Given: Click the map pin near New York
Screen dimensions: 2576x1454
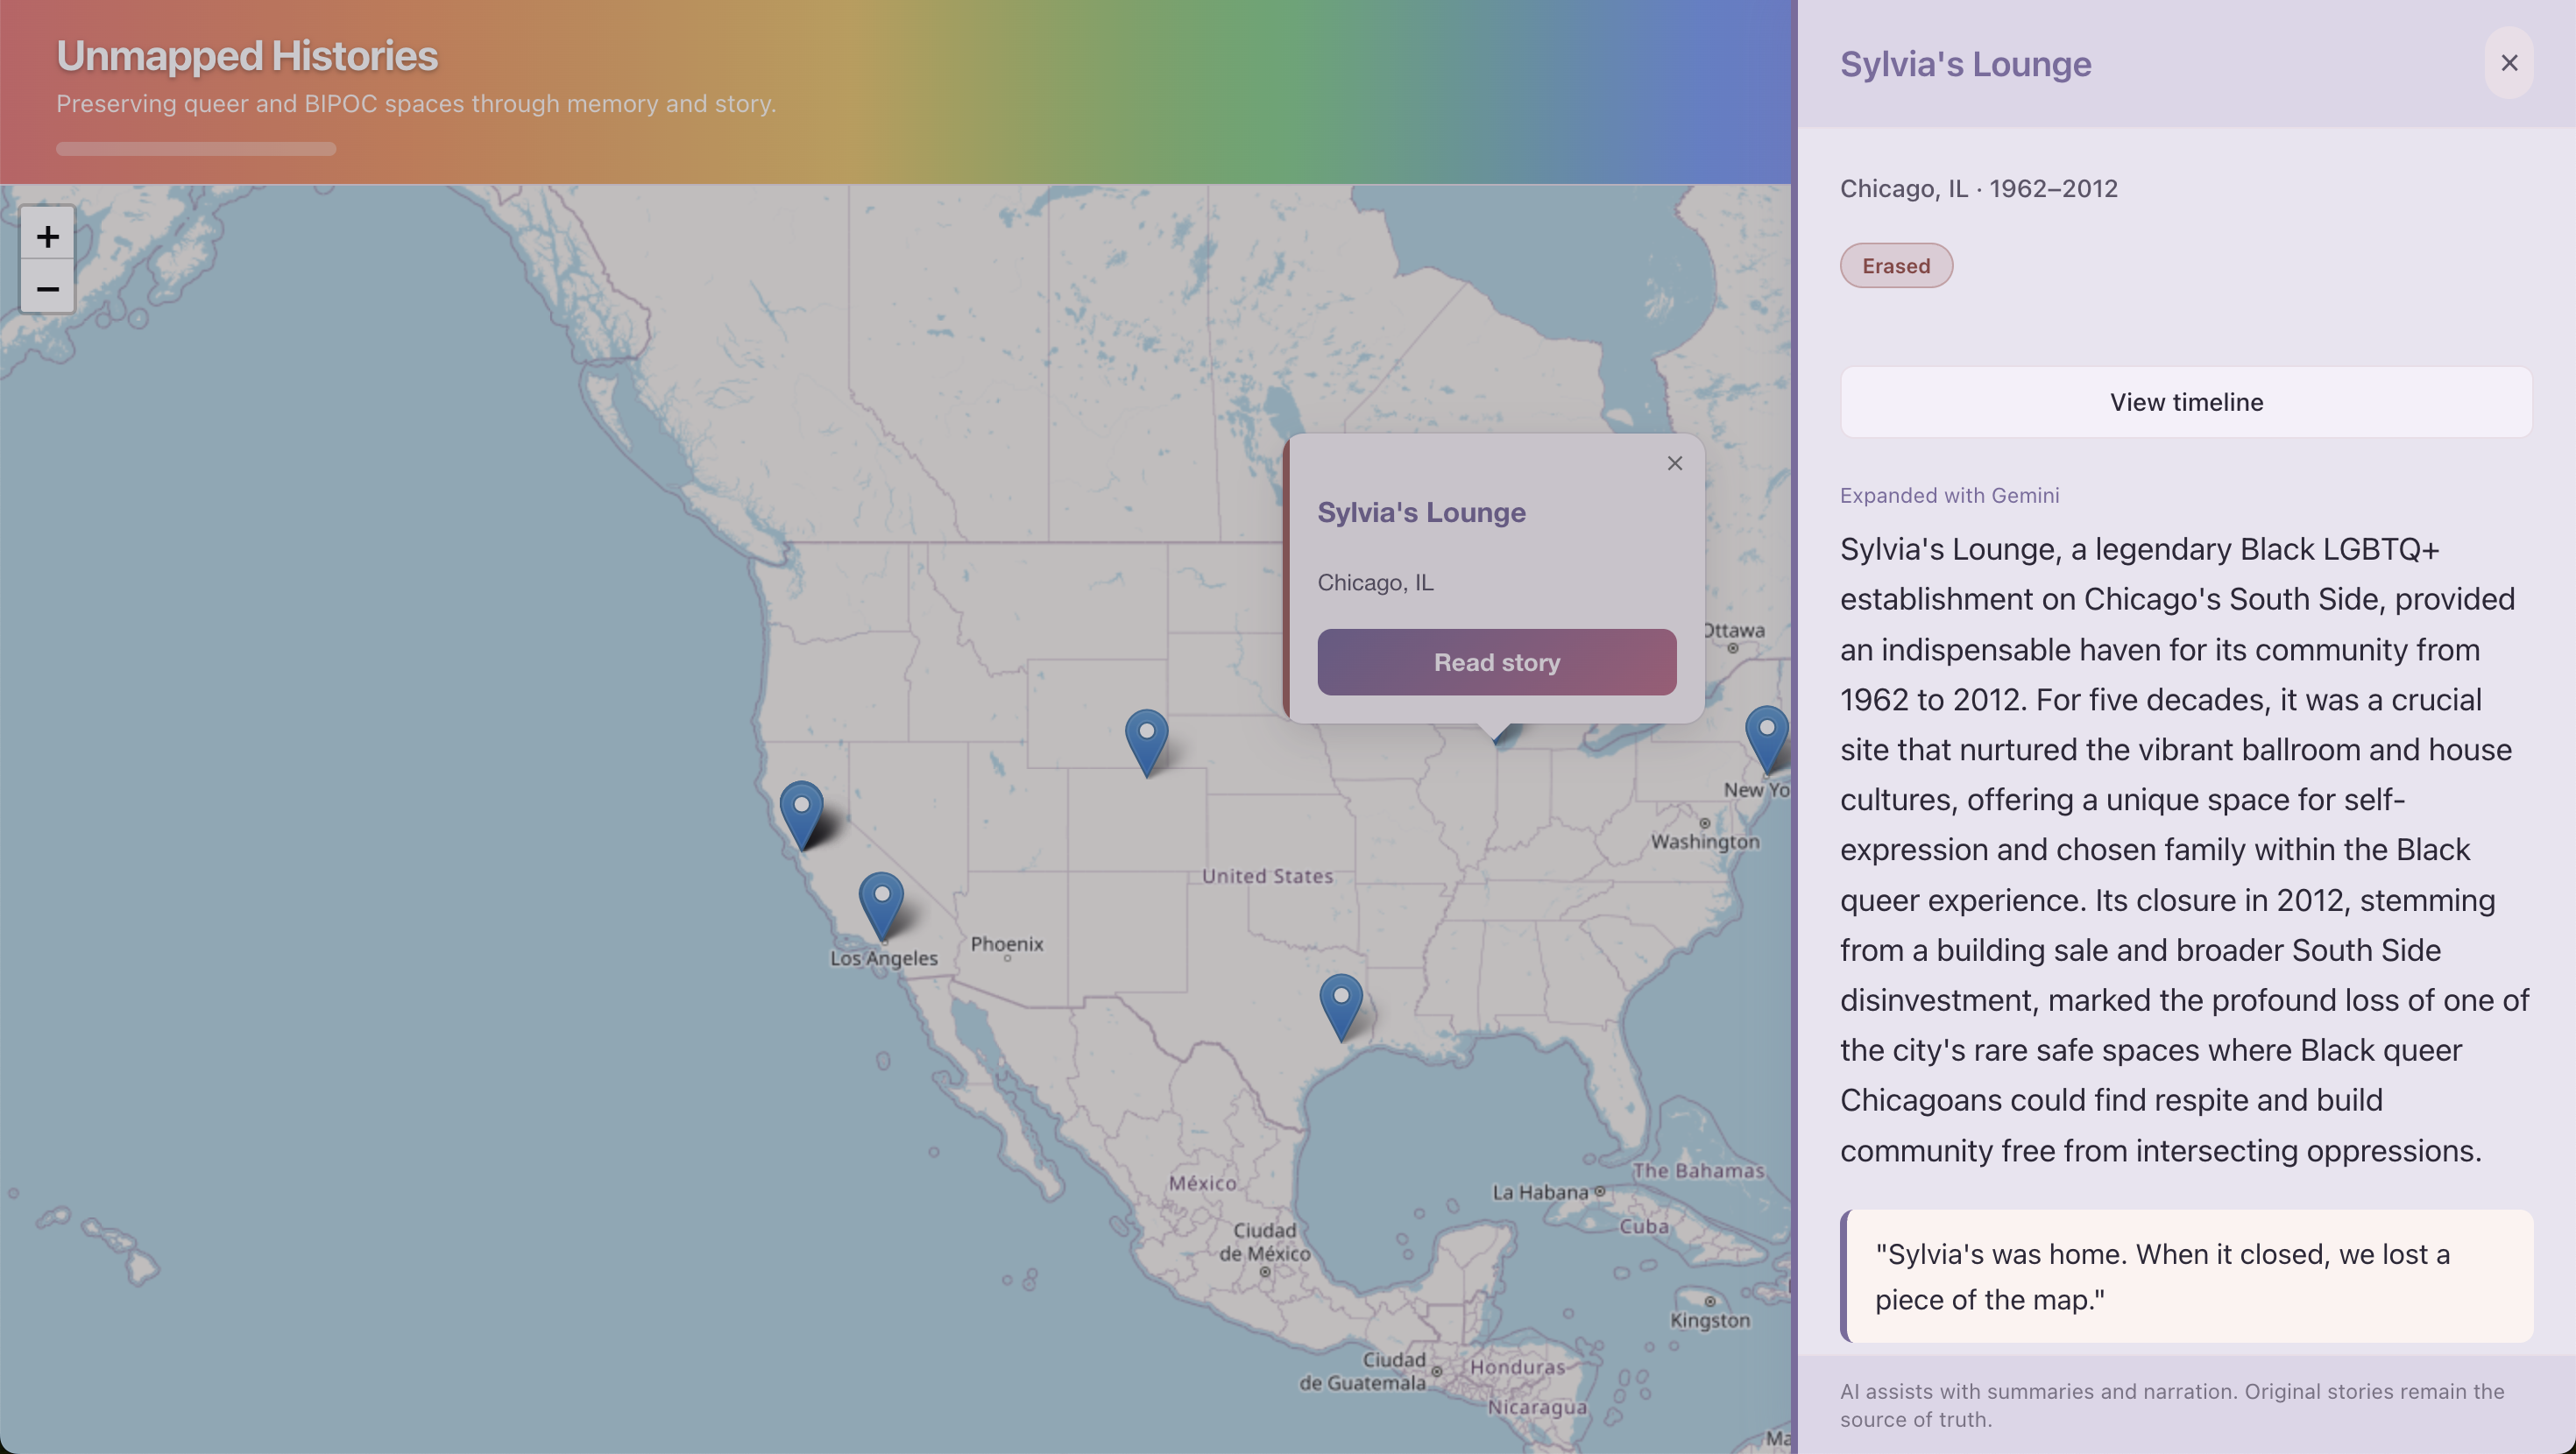Looking at the screenshot, I should pos(1766,736).
